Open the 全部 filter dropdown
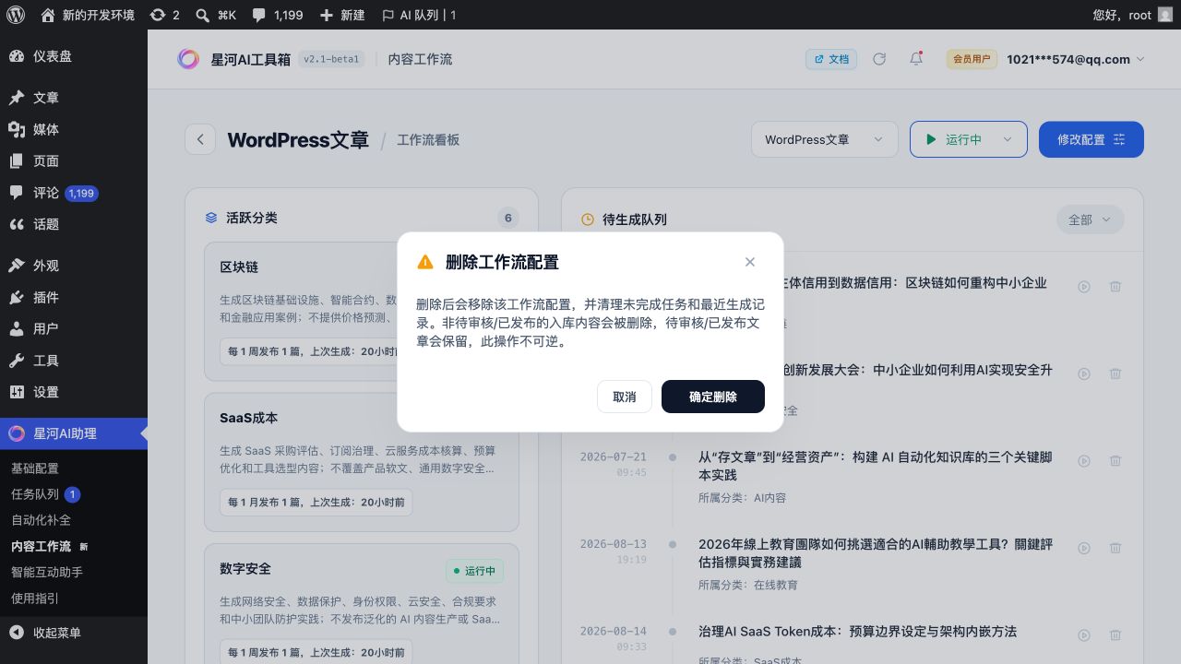The image size is (1181, 664). (1091, 219)
